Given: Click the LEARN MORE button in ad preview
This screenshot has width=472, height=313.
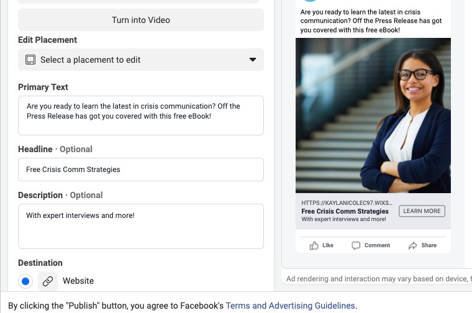Looking at the screenshot, I should [422, 211].
